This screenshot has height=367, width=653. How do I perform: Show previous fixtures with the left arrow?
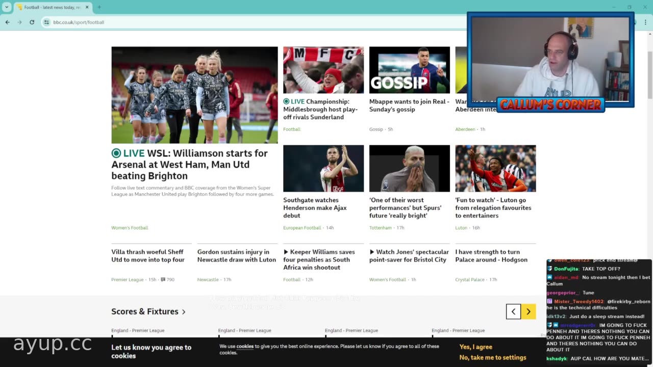coord(513,311)
